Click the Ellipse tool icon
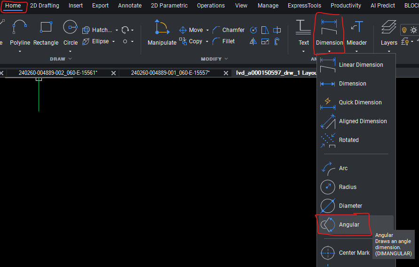This screenshot has height=267, width=419. (86, 41)
